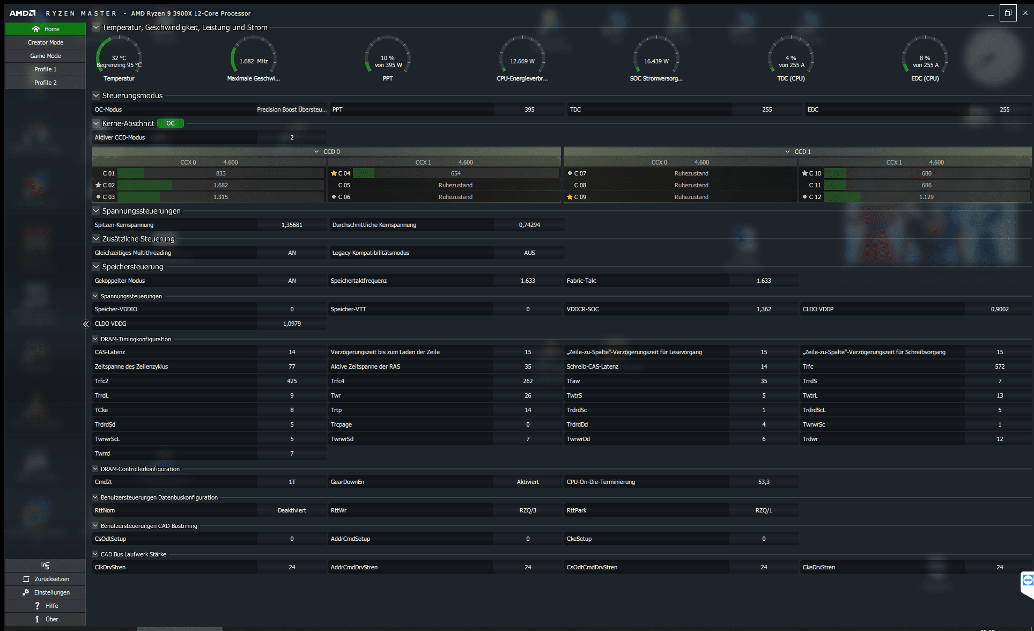Image resolution: width=1034 pixels, height=631 pixels.
Task: Click the dot marker on core C 03
Action: (x=98, y=197)
